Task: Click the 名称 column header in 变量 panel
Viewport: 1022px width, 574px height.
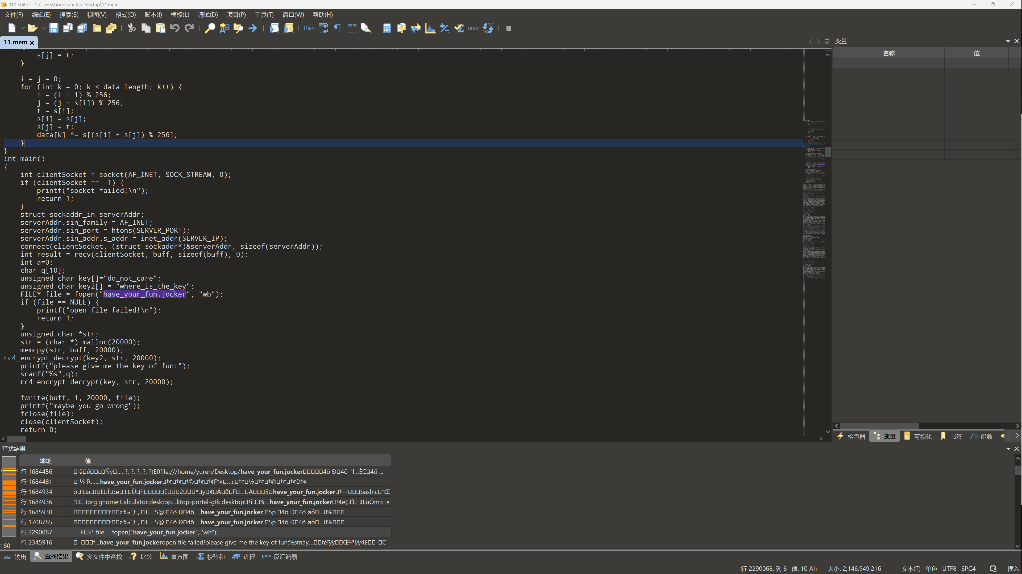Action: pyautogui.click(x=889, y=53)
